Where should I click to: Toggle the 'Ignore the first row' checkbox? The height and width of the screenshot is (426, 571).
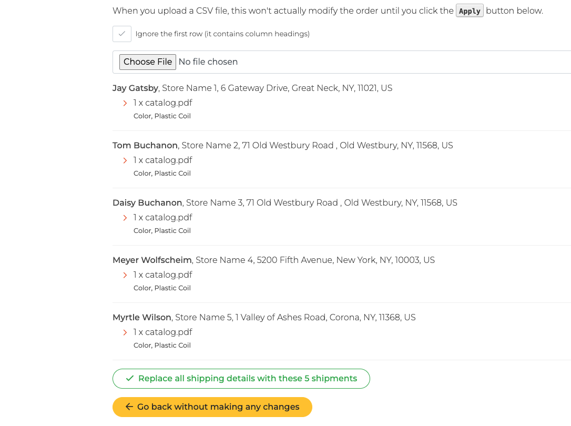[x=122, y=34]
